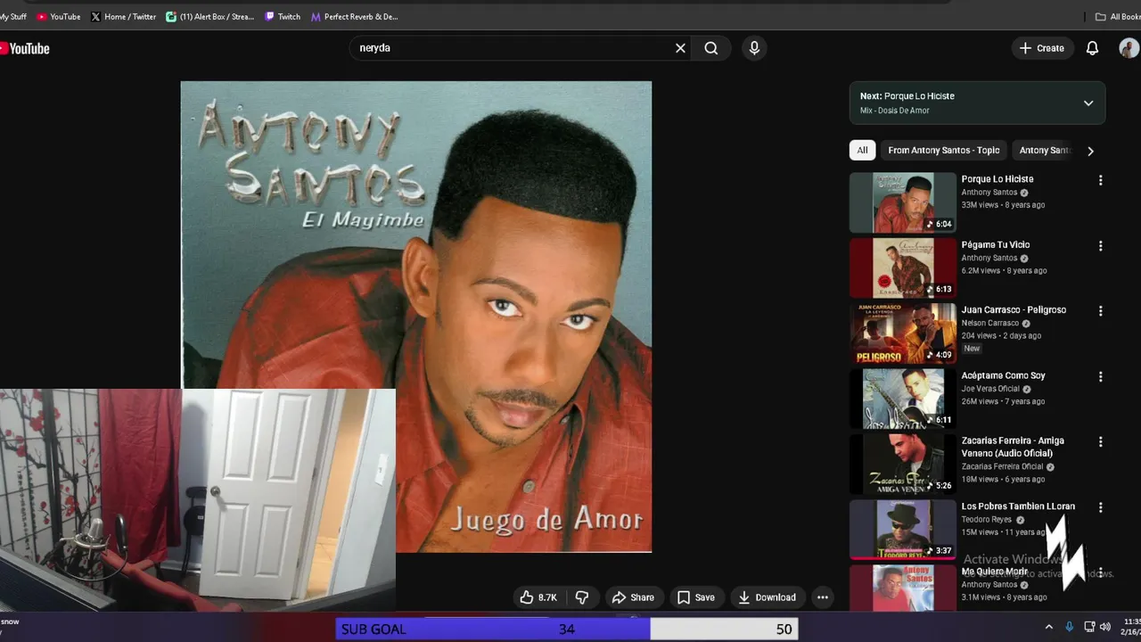Open the Porque Lo Hiciste video thumbnail
The image size is (1141, 642).
pyautogui.click(x=902, y=202)
